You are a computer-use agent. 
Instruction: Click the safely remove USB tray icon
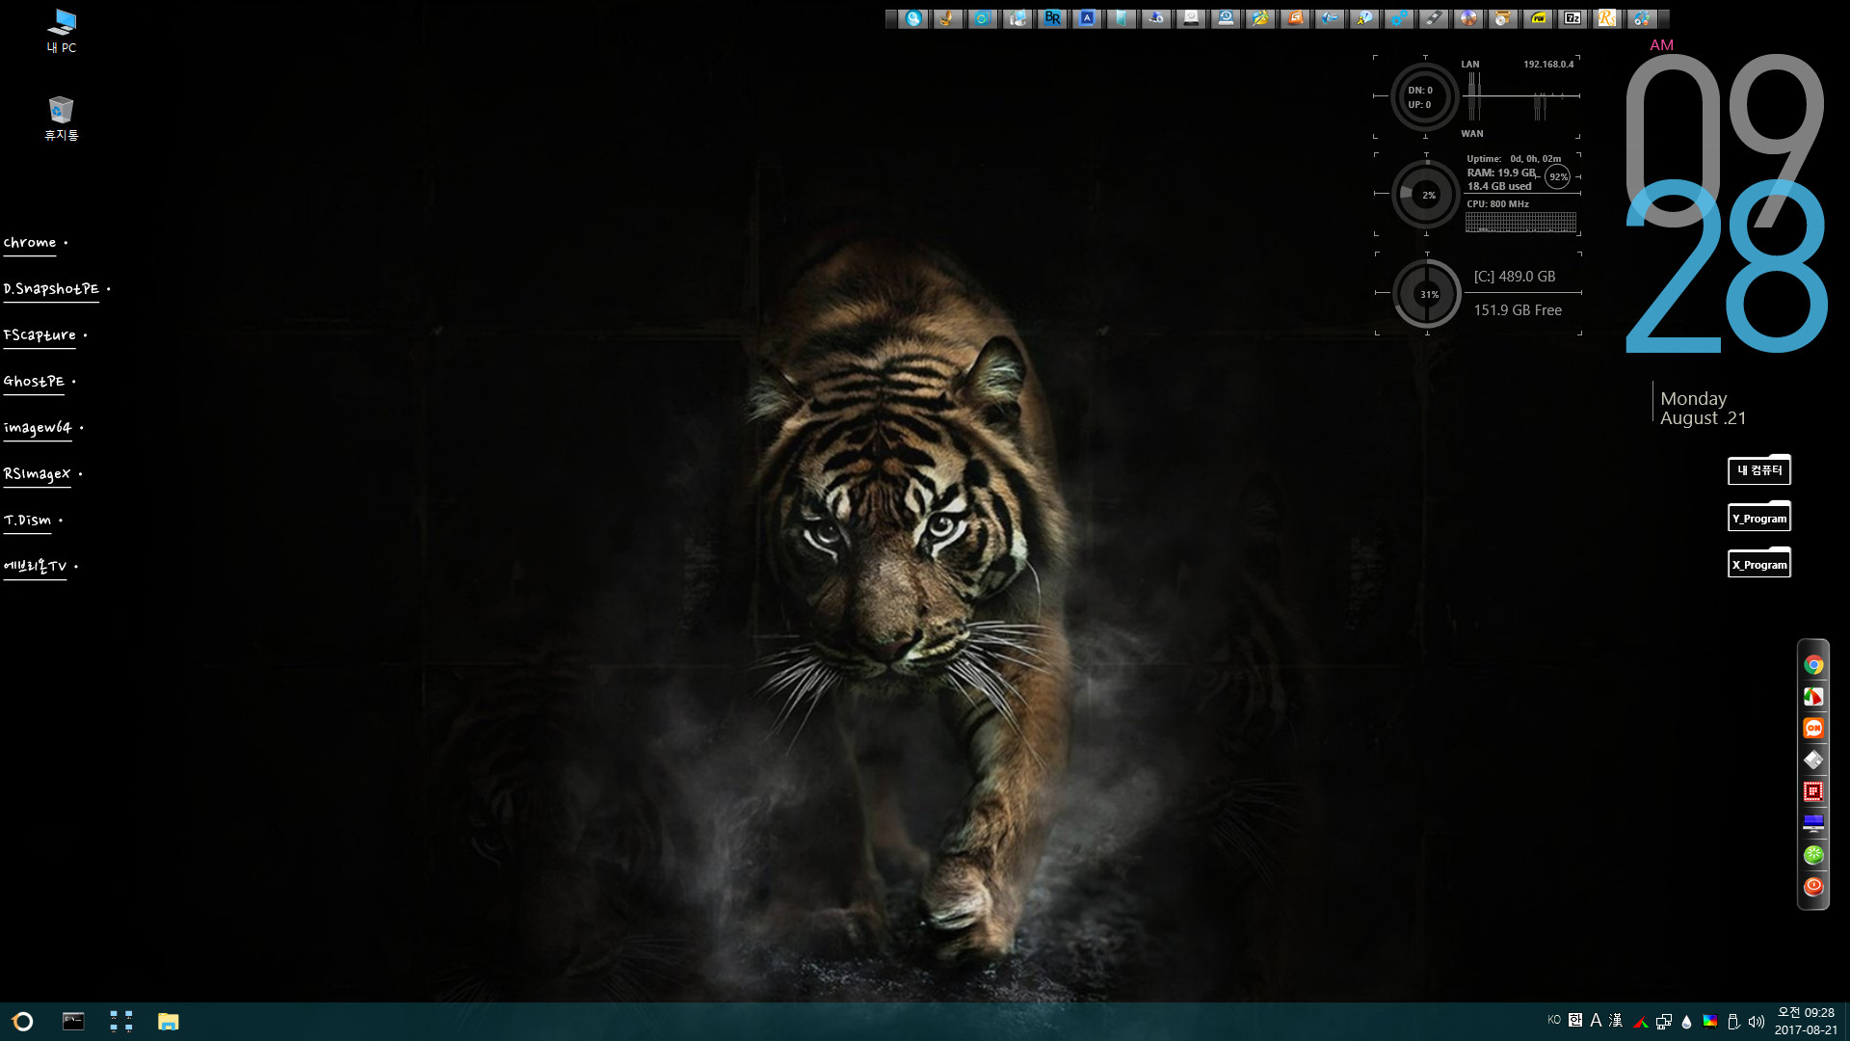[1733, 1022]
